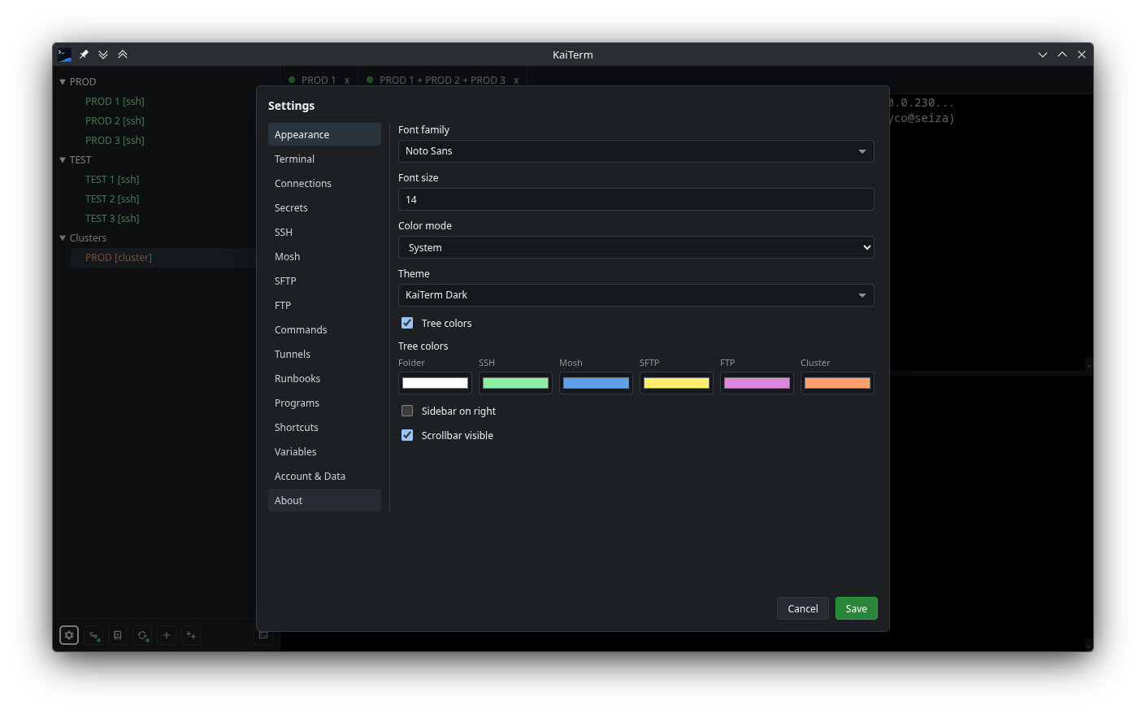Image resolution: width=1146 pixels, height=714 pixels.
Task: Add a new connection with single plus icon
Action: [167, 635]
